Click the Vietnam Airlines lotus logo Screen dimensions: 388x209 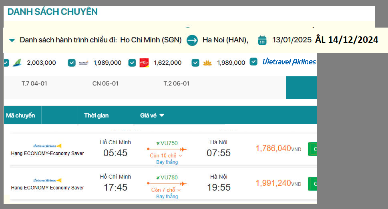click(207, 63)
